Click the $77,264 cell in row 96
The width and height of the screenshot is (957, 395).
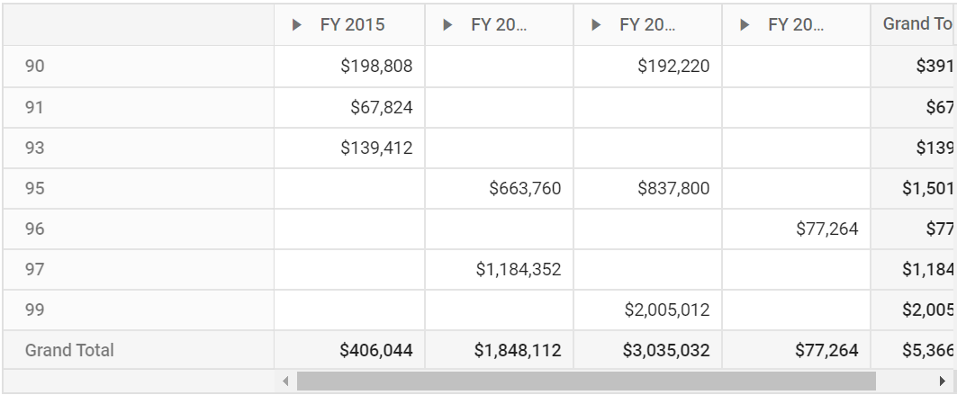797,229
